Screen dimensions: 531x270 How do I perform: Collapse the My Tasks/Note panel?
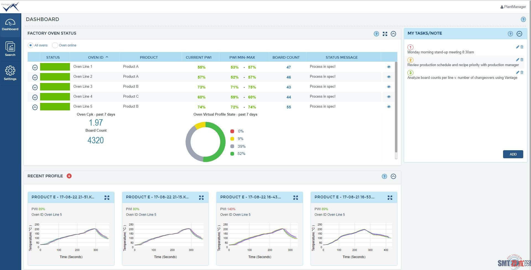pyautogui.click(x=519, y=34)
